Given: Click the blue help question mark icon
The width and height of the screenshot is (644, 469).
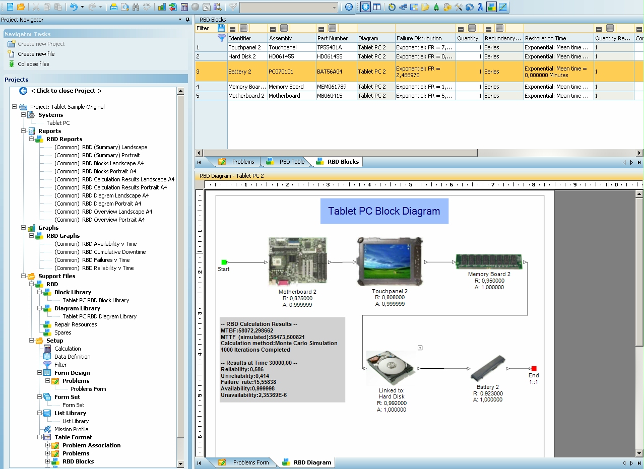Looking at the screenshot, I should click(x=349, y=7).
